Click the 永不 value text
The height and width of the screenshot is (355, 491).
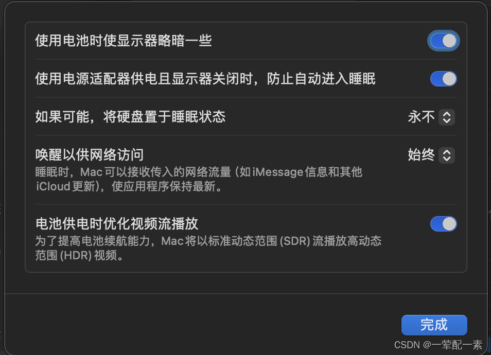[x=422, y=117]
